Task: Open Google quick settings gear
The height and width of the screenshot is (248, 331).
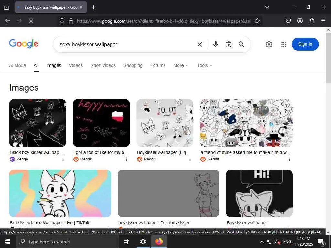Action: [x=269, y=44]
